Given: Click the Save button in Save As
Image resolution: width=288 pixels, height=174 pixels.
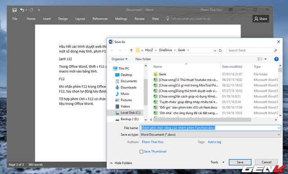Looking at the screenshot, I should [x=240, y=162].
